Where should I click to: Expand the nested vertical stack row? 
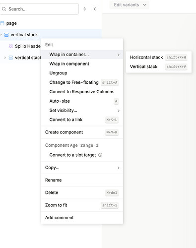[x=5, y=58]
